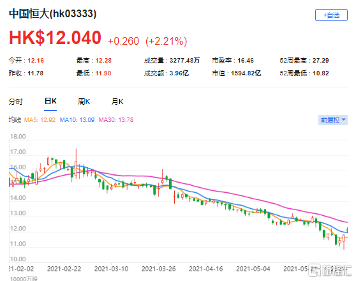Expand the 前复权 adjustment dropdown
Screen dimensions: 356x281
tap(332, 120)
